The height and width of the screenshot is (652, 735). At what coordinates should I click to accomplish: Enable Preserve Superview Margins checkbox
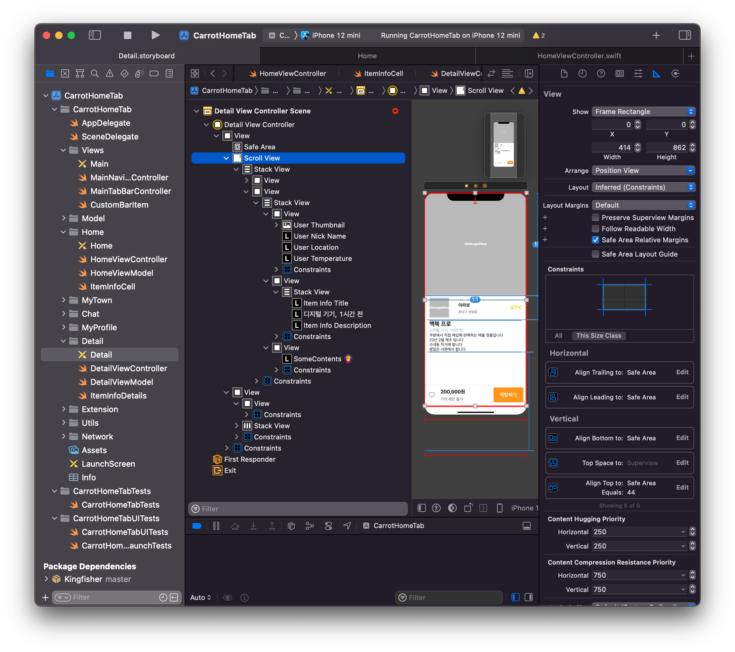point(596,218)
